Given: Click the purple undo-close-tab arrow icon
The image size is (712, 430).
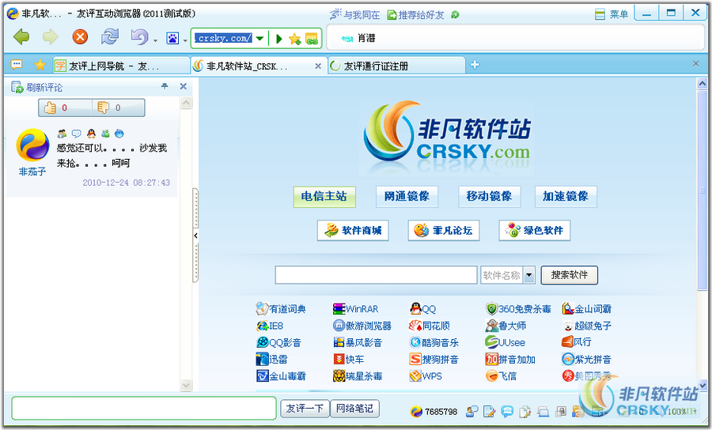Looking at the screenshot, I should [139, 36].
